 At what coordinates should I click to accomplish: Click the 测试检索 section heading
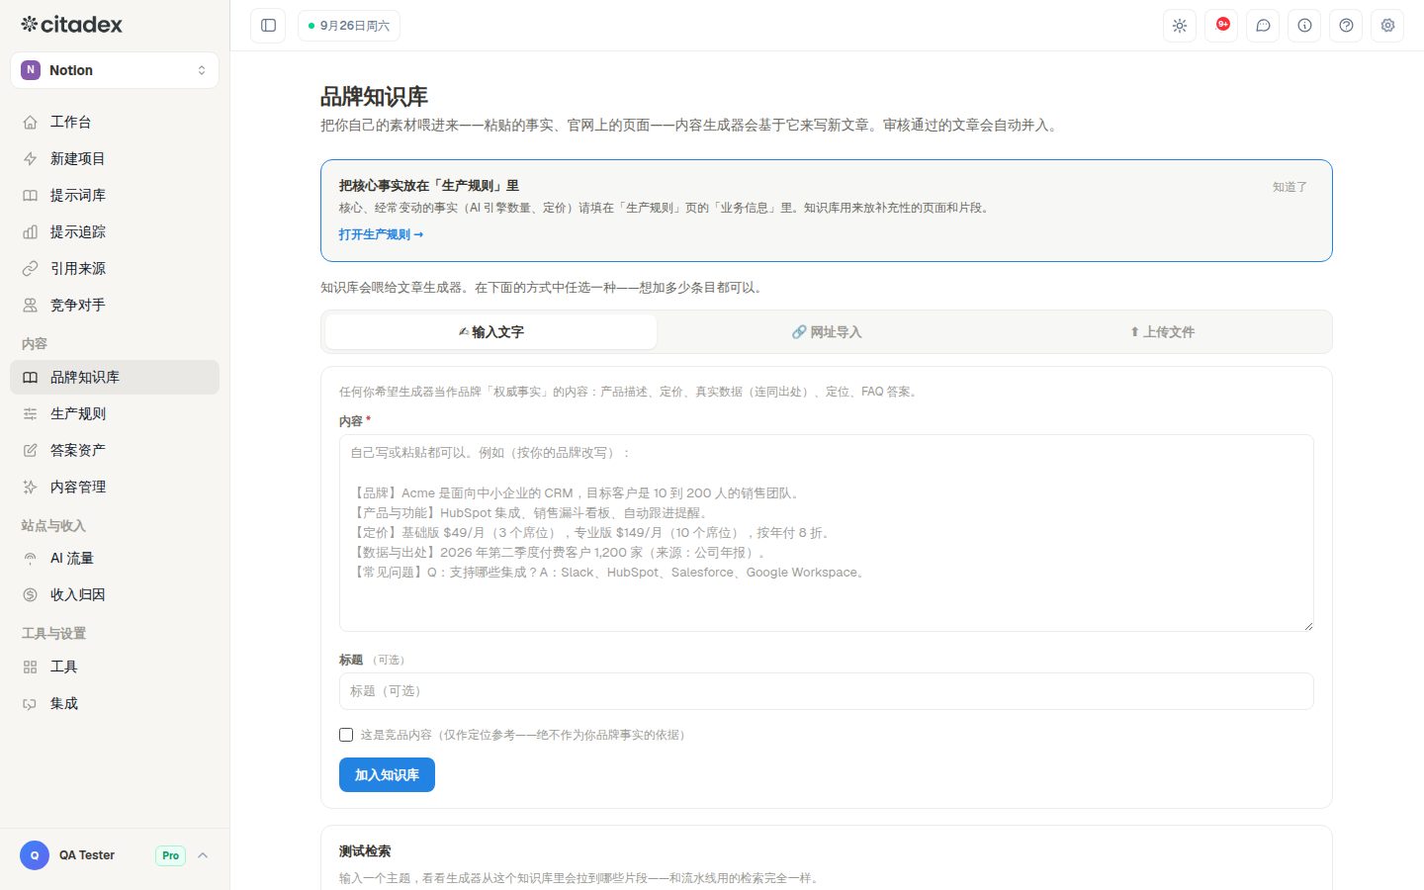(x=365, y=851)
